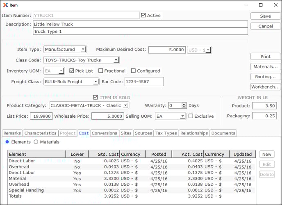This screenshot has height=205, width=282.
Task: Select the Material cost row
Action: [x=132, y=179]
